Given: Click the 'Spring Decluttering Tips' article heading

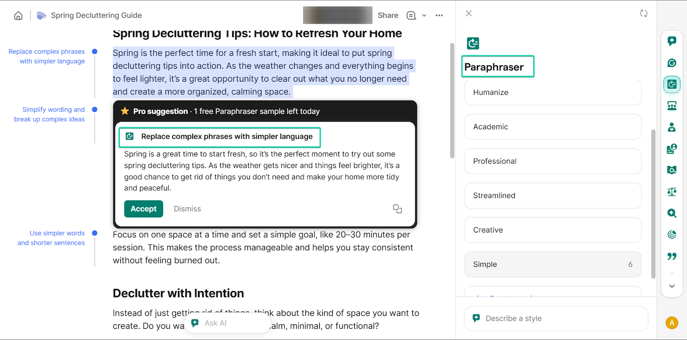Looking at the screenshot, I should [257, 34].
